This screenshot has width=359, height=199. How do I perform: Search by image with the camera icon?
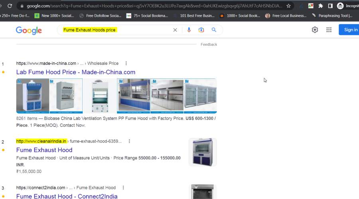coord(201,30)
